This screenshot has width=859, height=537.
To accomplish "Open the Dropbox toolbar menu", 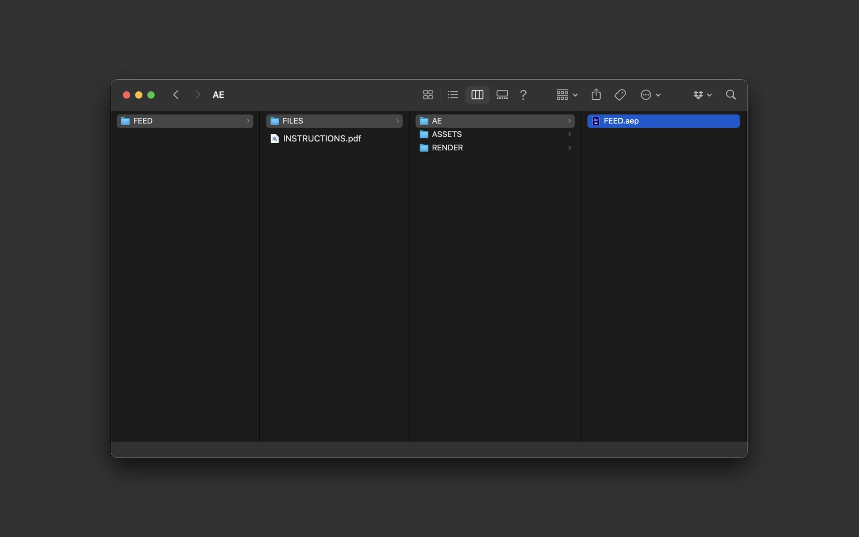I will (702, 95).
